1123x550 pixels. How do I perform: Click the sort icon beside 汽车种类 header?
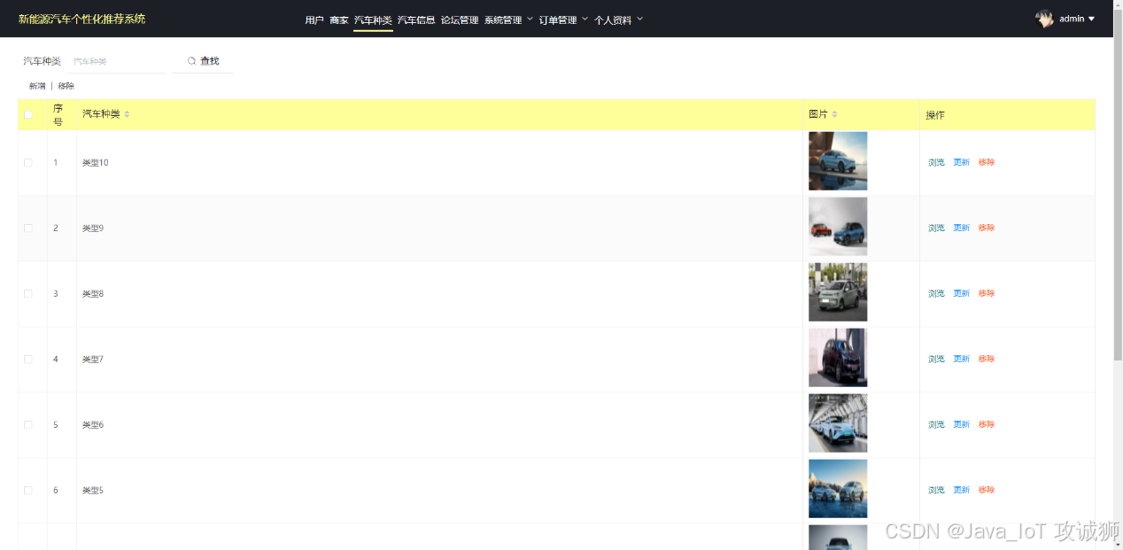(x=127, y=114)
